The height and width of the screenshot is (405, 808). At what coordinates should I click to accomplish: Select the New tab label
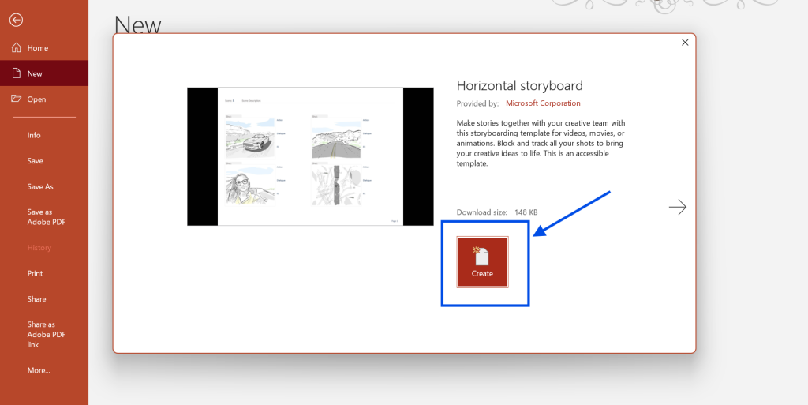pos(35,73)
